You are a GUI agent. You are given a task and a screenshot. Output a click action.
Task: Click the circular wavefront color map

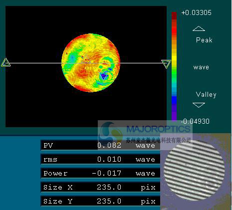click(91, 63)
